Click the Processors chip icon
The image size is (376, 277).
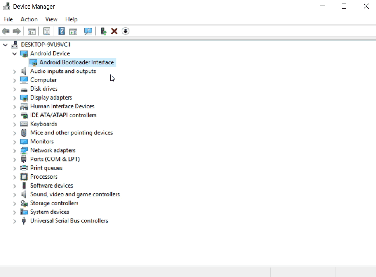click(x=24, y=177)
